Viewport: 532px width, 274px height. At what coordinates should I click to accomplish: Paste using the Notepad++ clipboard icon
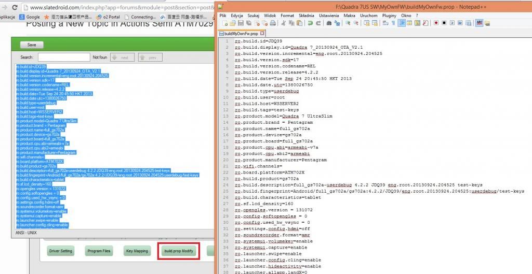[x=299, y=23]
